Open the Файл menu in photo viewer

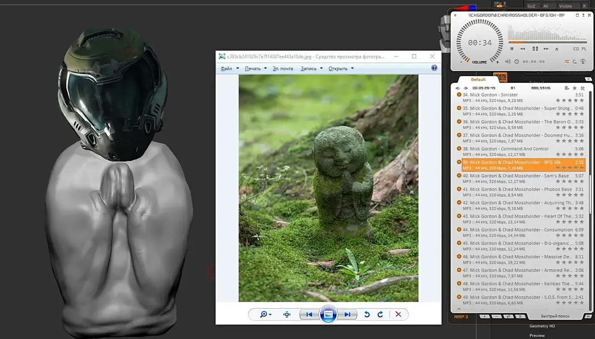226,69
